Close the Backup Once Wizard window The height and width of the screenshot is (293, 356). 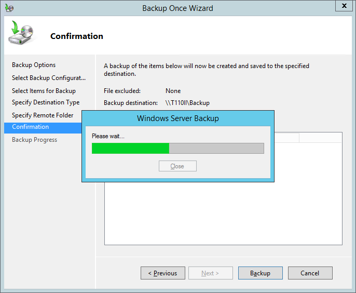click(343, 6)
